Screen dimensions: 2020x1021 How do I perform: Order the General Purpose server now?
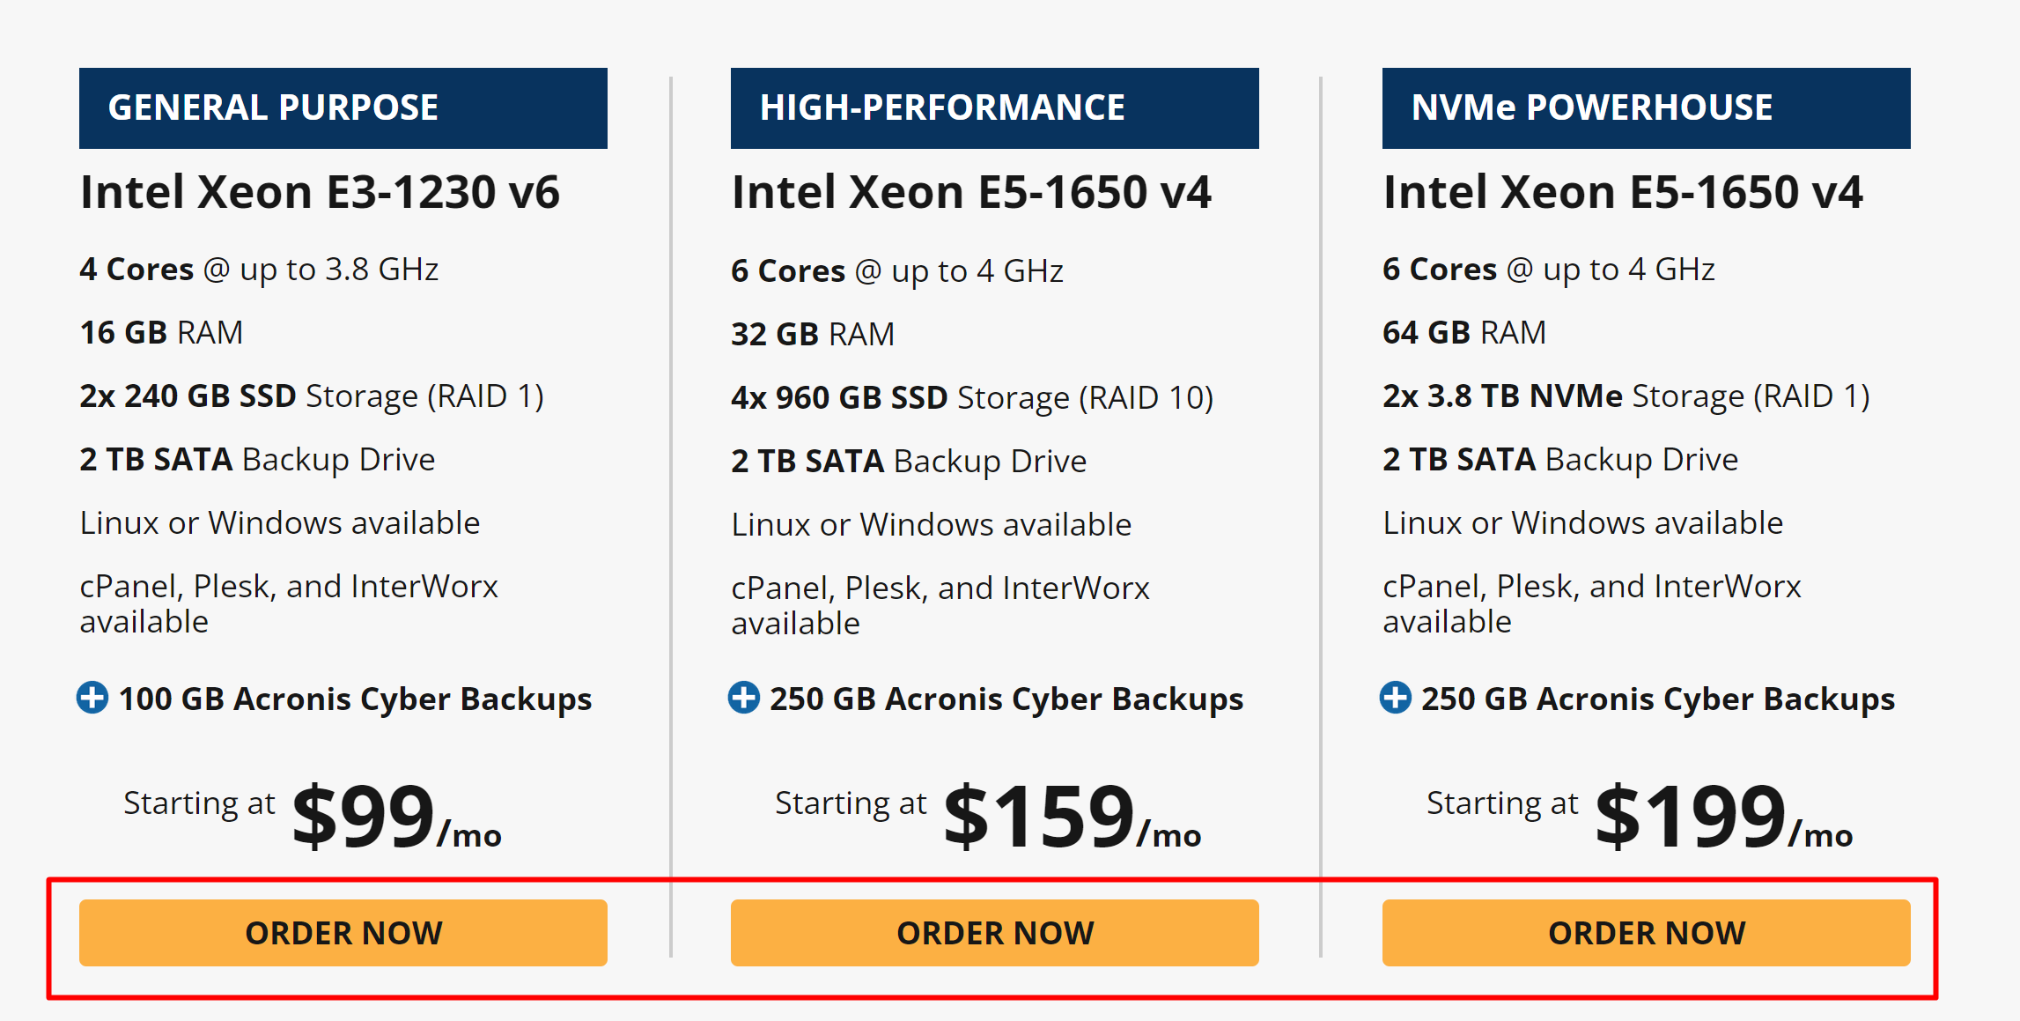[x=343, y=933]
